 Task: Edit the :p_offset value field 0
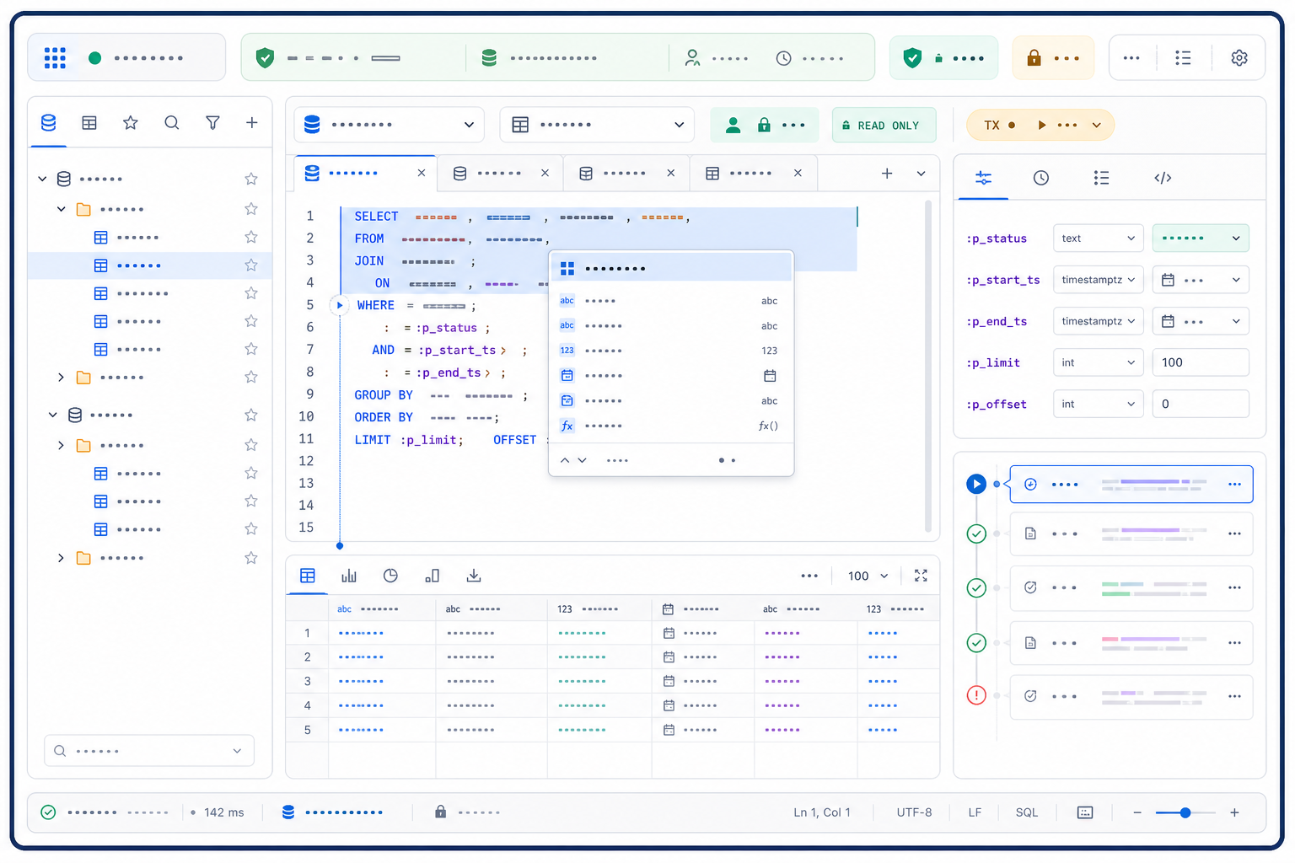pos(1201,404)
